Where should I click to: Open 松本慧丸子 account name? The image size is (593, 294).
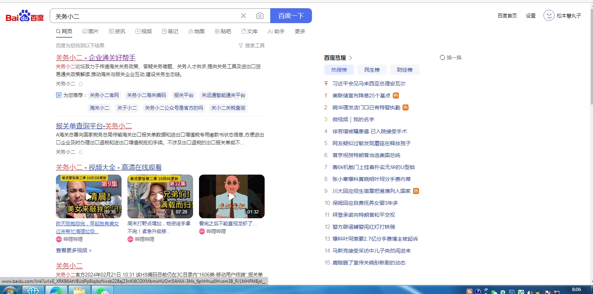pyautogui.click(x=569, y=16)
